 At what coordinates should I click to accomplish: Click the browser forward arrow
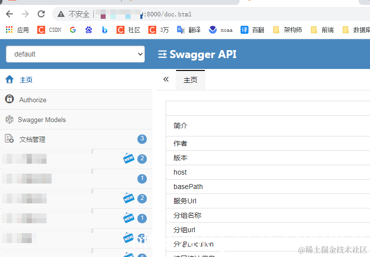point(25,14)
